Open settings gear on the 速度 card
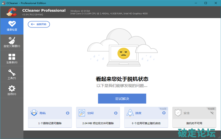Screen dimensions: 221x139 click(164, 113)
